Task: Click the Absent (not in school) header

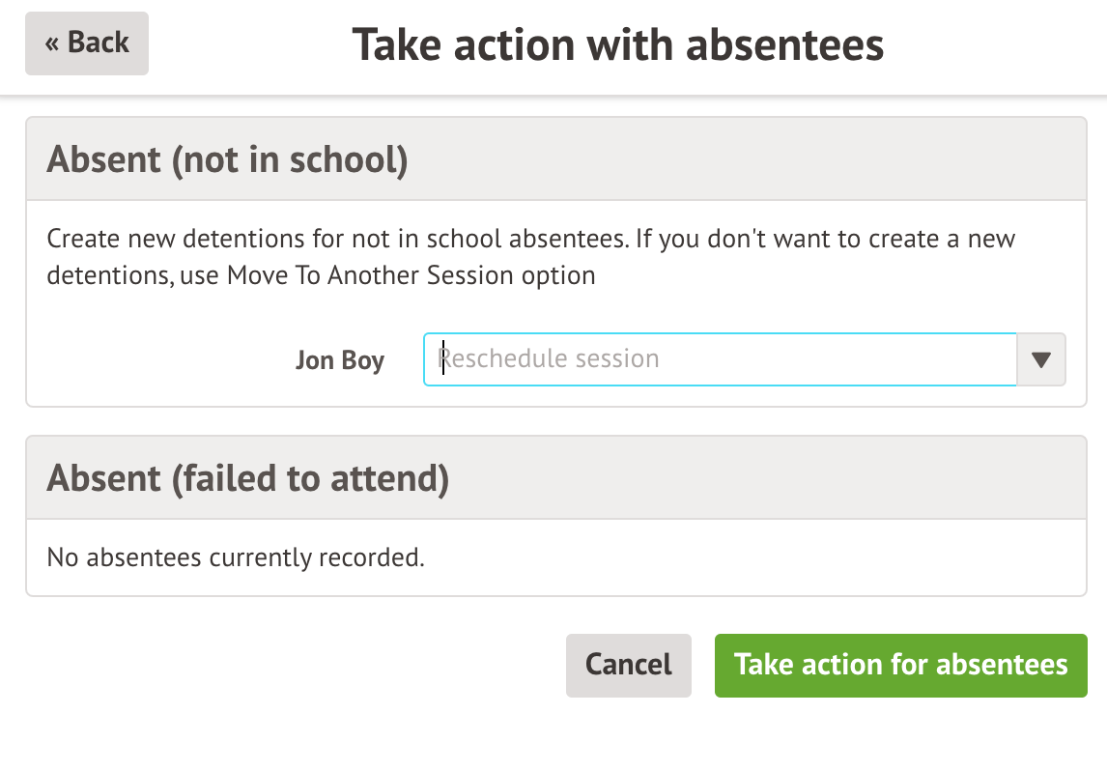Action: point(227,159)
